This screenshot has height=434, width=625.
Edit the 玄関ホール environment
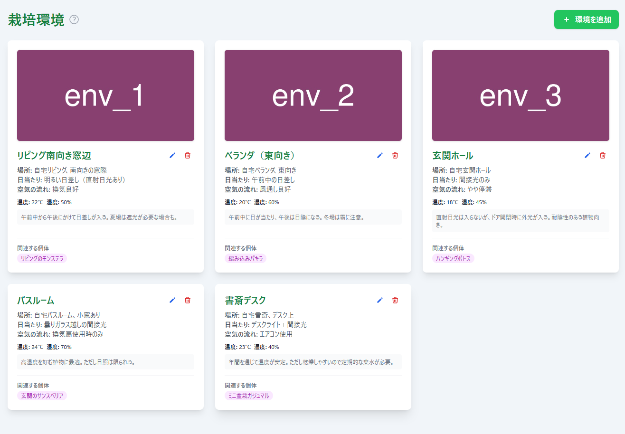click(587, 155)
